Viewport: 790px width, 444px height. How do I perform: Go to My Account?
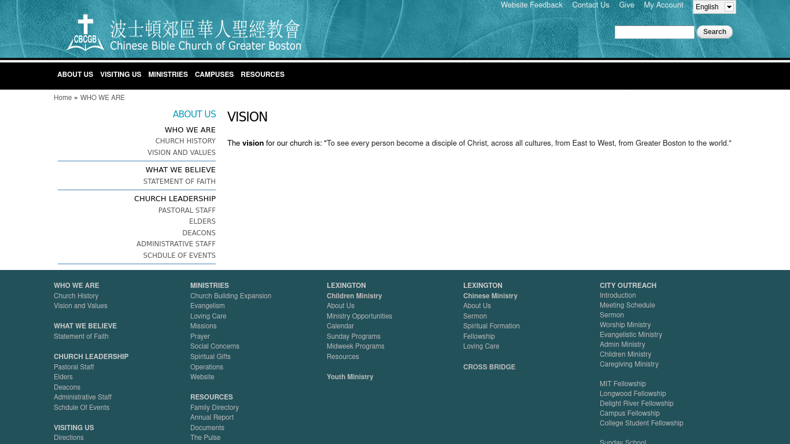663,5
